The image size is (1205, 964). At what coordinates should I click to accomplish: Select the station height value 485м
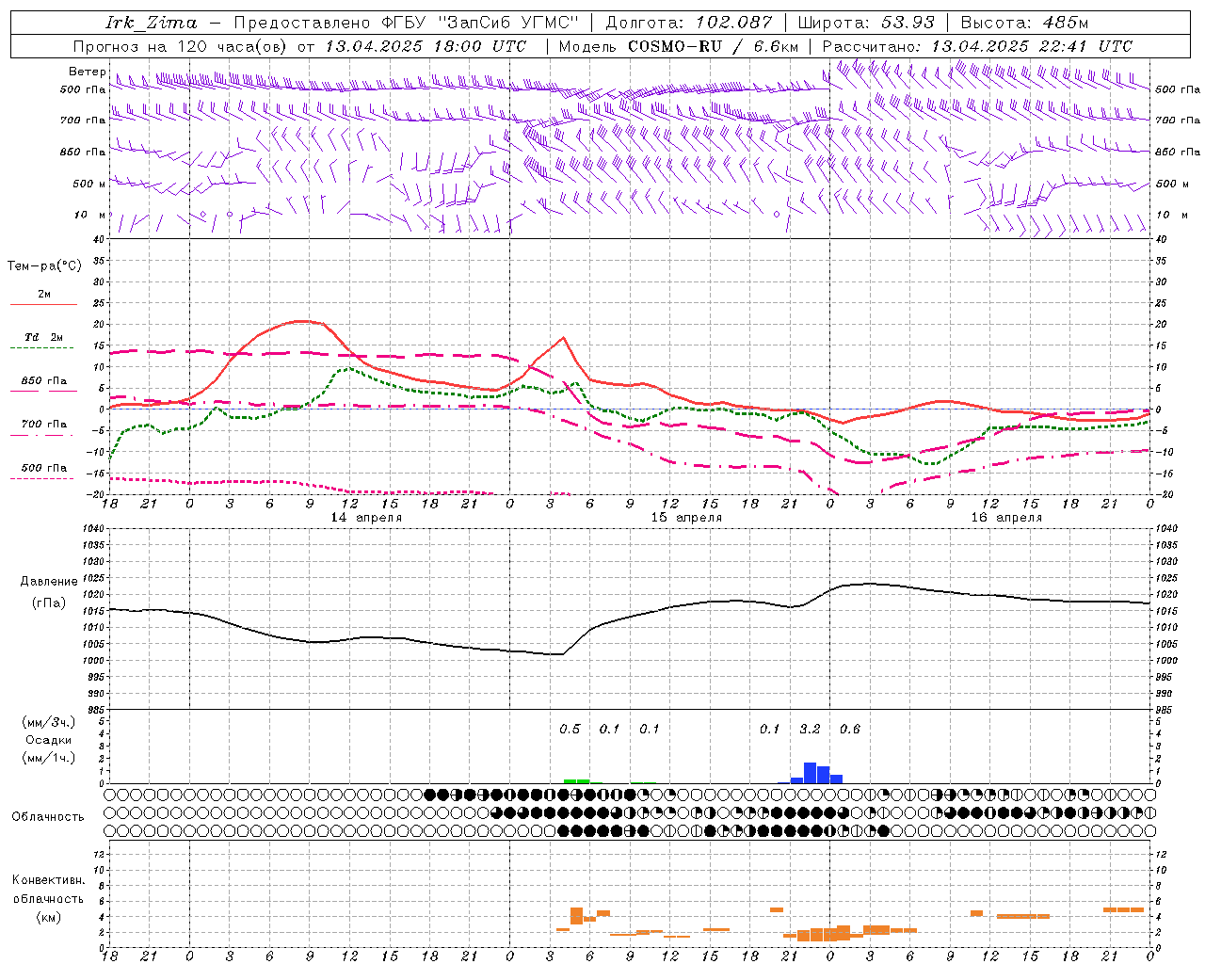pyautogui.click(x=1066, y=23)
